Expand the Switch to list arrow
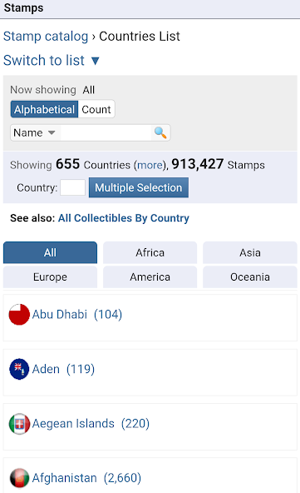 95,61
